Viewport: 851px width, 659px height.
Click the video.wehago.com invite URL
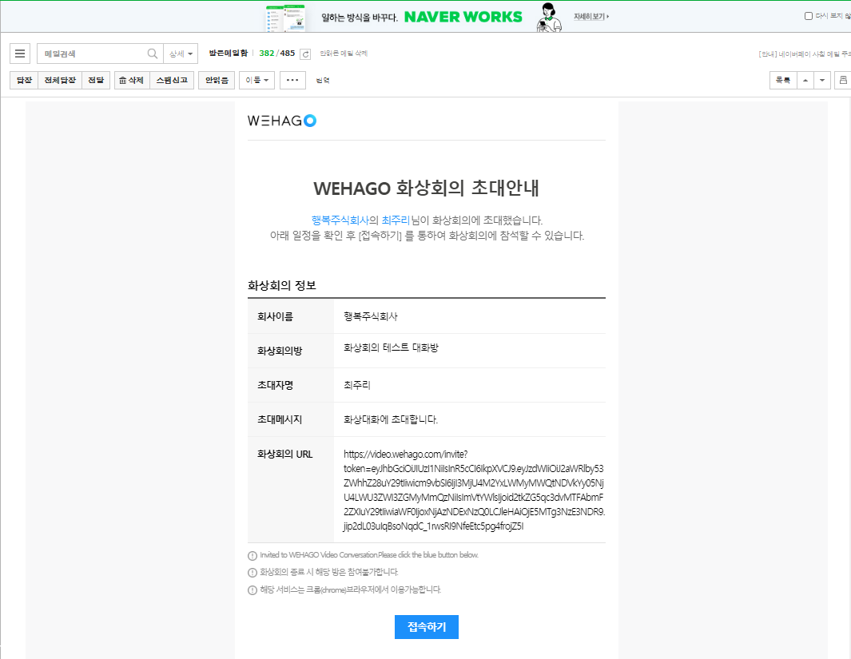point(474,490)
